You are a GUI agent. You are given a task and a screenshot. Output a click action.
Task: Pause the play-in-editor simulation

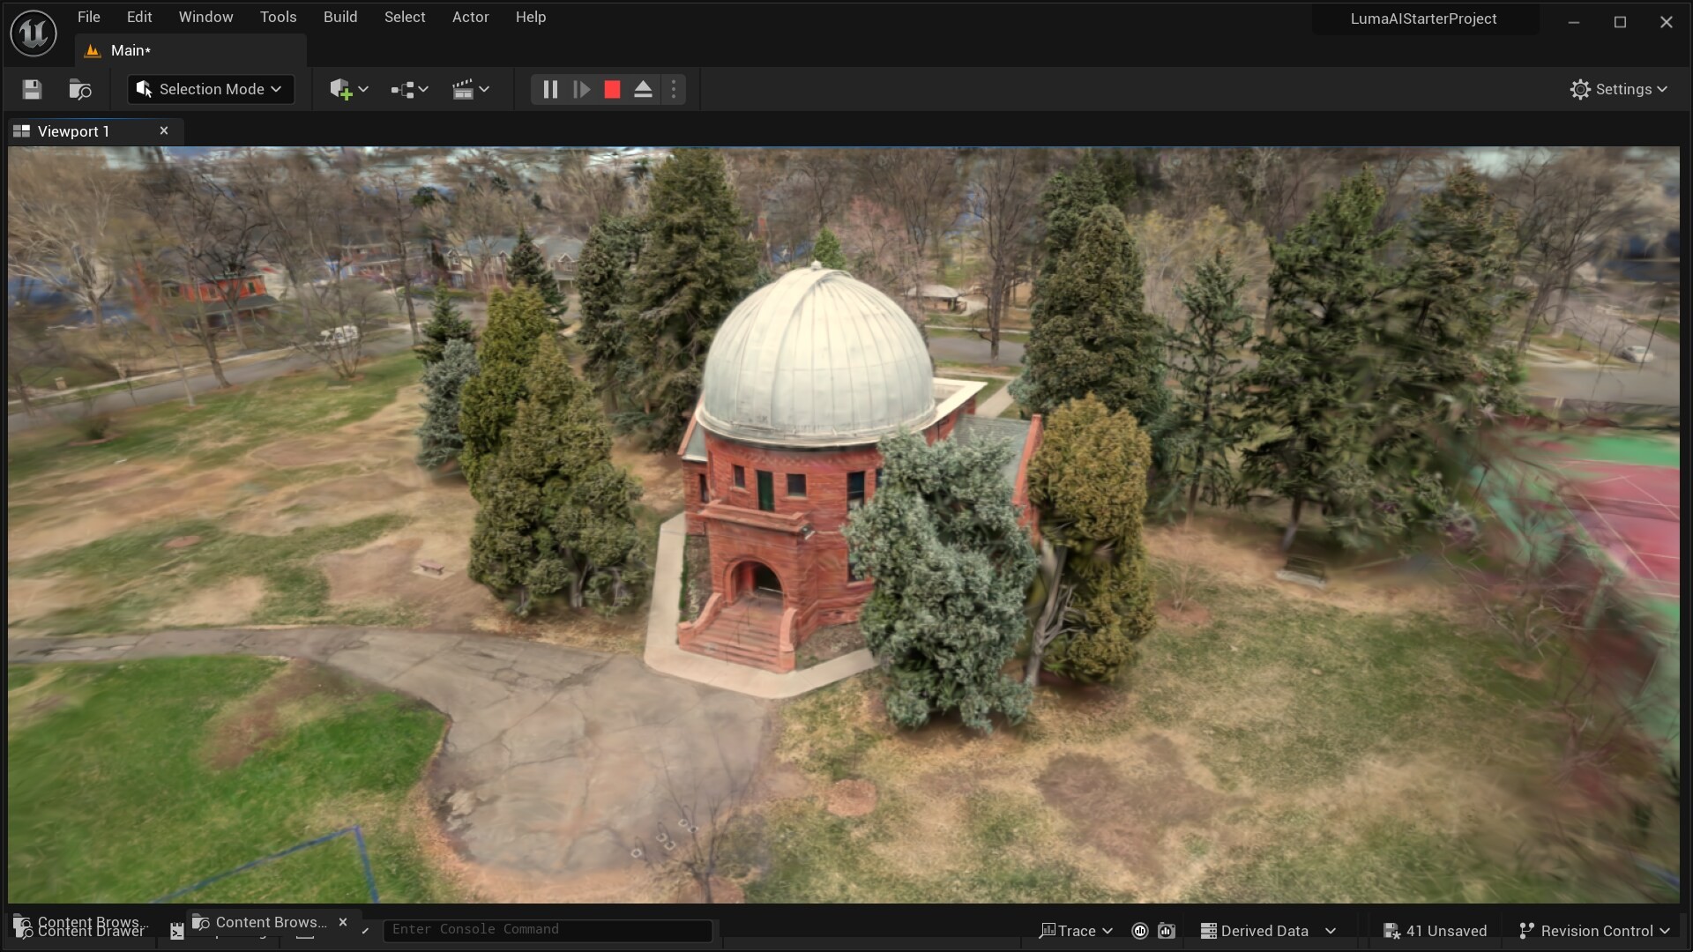coord(549,89)
